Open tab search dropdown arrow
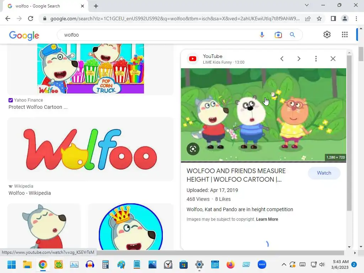364x273 pixels. click(x=307, y=5)
